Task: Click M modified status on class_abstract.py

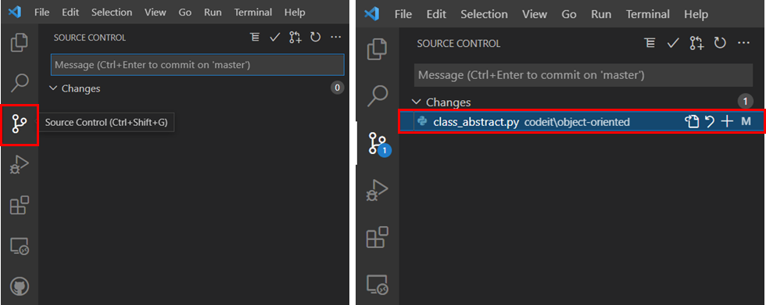Action: pos(746,122)
